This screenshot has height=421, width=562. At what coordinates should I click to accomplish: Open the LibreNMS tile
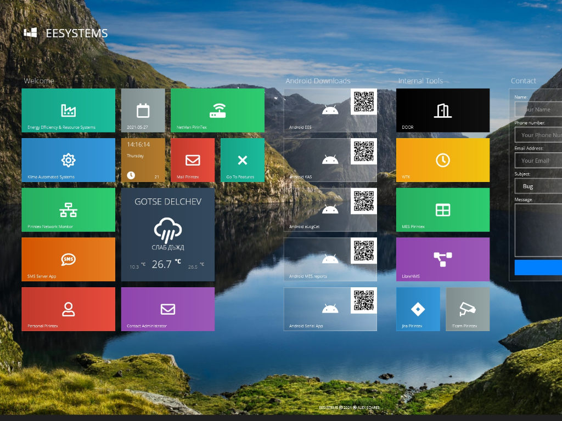coord(443,259)
